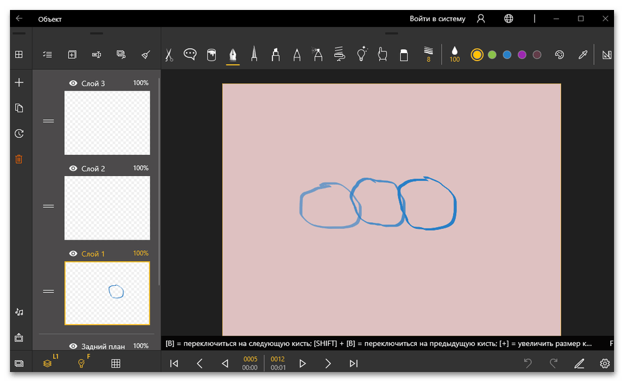
Task: Select the speech bubble tool
Action: (x=190, y=55)
